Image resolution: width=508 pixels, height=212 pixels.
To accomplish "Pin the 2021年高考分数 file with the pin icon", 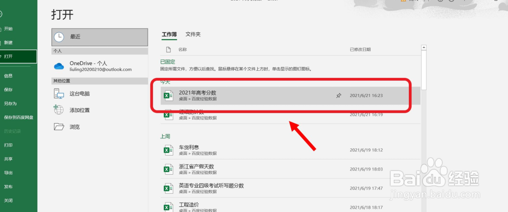I will pos(339,96).
